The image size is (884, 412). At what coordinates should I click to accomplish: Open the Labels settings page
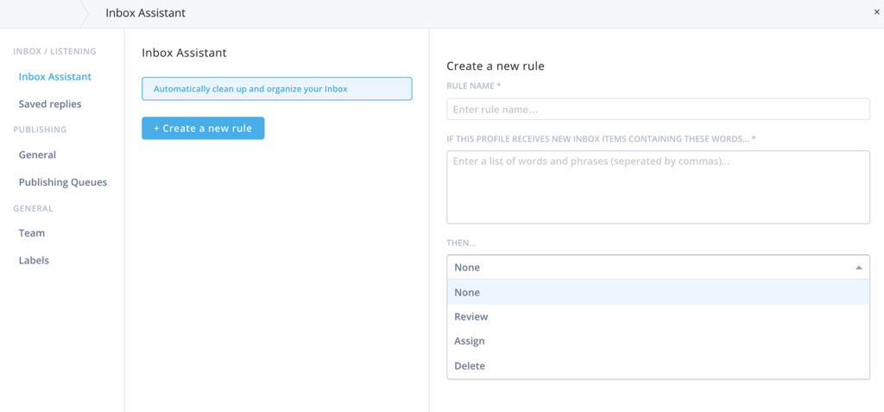click(x=34, y=261)
